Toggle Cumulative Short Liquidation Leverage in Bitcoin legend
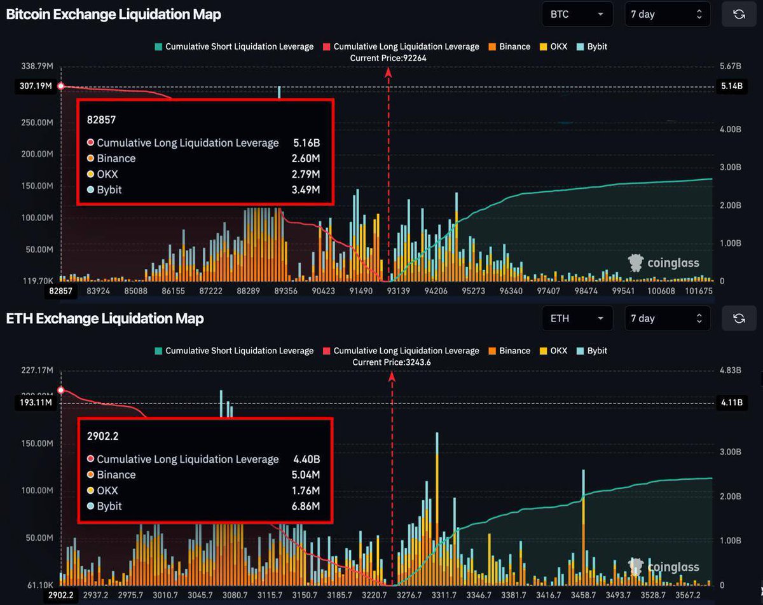Image resolution: width=763 pixels, height=605 pixels. click(234, 46)
